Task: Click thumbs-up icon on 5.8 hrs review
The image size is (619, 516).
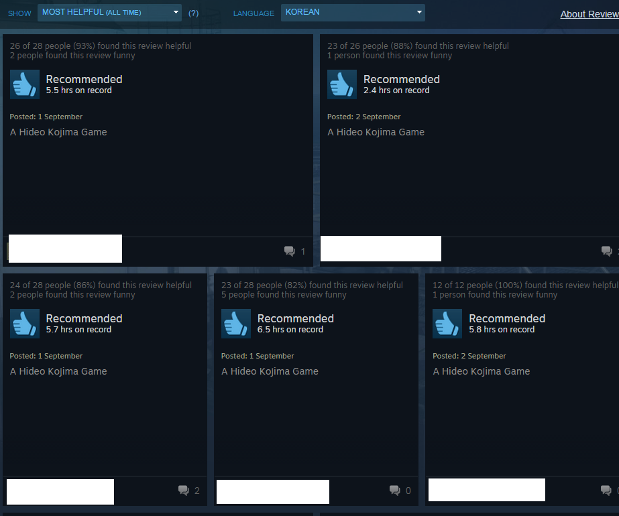Action: [447, 324]
